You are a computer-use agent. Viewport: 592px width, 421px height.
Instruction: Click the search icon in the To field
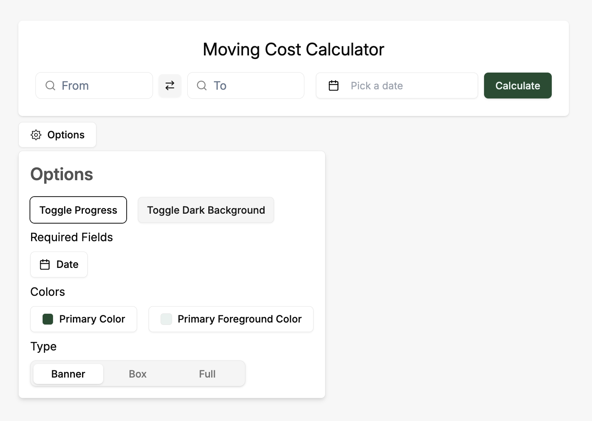point(202,85)
